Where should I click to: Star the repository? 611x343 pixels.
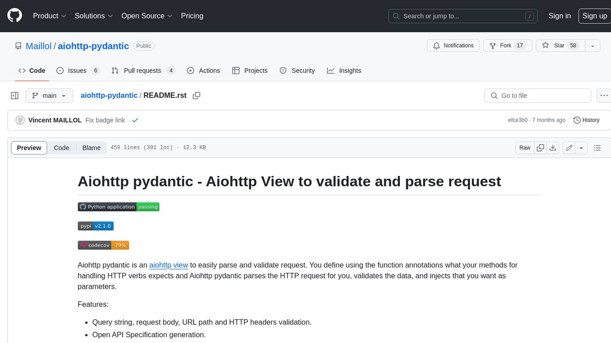pyautogui.click(x=560, y=46)
